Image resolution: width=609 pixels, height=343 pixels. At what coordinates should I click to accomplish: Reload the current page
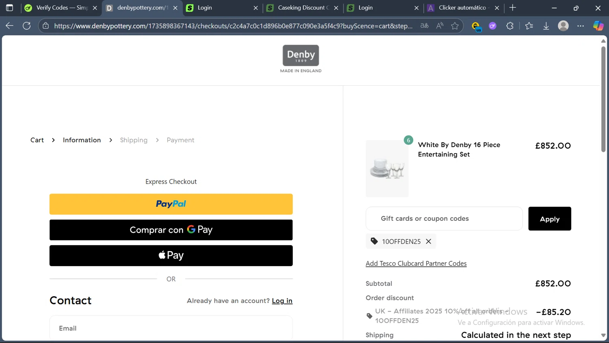click(x=27, y=26)
